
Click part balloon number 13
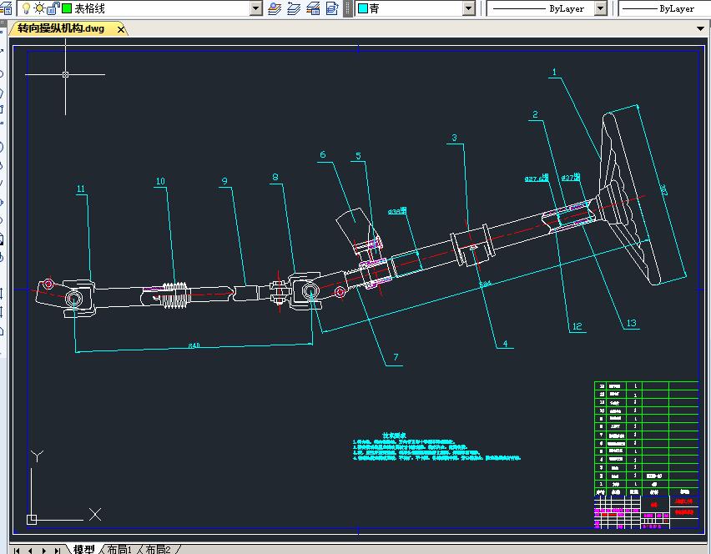coord(632,323)
